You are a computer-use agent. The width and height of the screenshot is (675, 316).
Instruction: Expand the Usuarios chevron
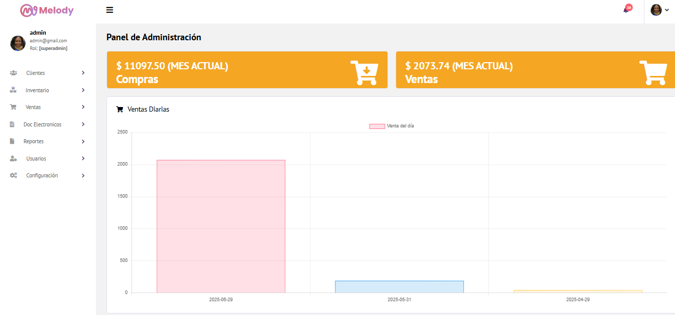[83, 159]
